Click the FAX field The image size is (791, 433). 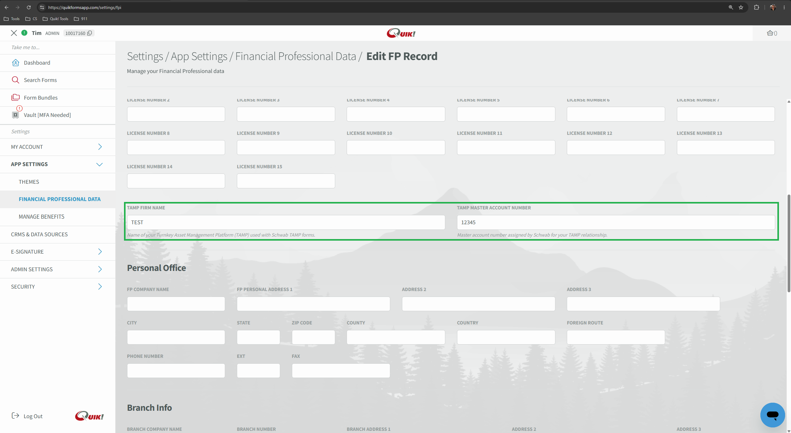click(x=341, y=371)
